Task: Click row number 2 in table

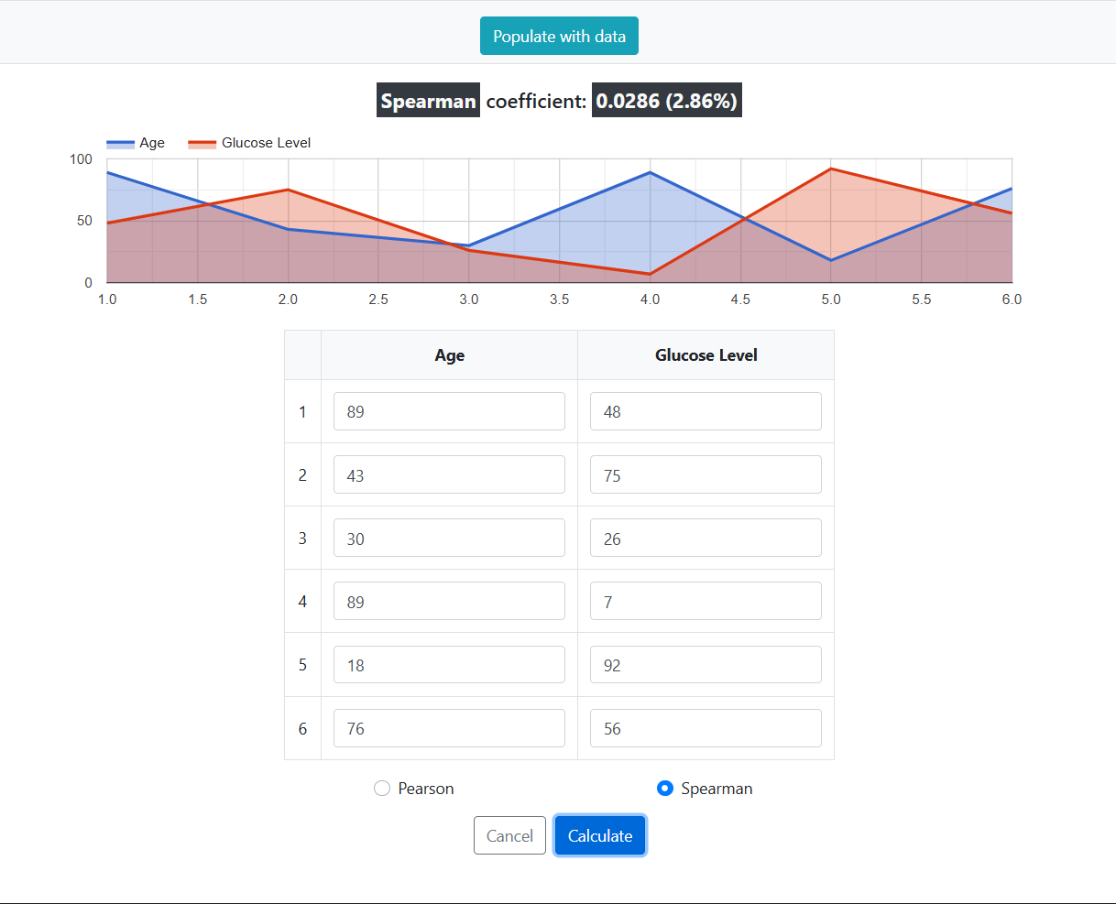Action: (302, 474)
